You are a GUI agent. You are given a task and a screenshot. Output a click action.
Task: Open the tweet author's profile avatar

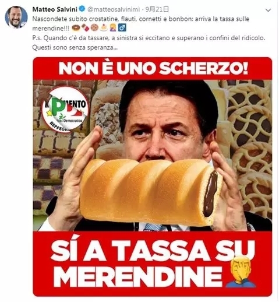coord(16,17)
